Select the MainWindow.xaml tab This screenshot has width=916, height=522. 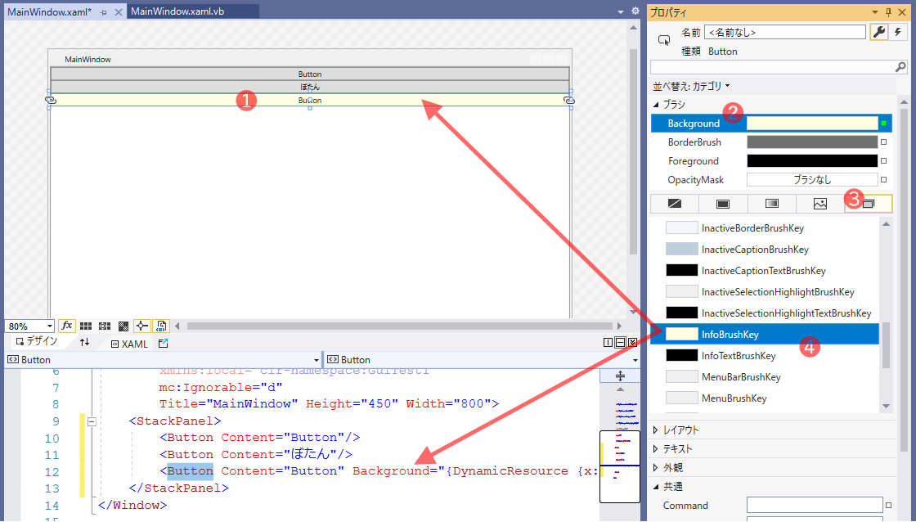coord(50,11)
